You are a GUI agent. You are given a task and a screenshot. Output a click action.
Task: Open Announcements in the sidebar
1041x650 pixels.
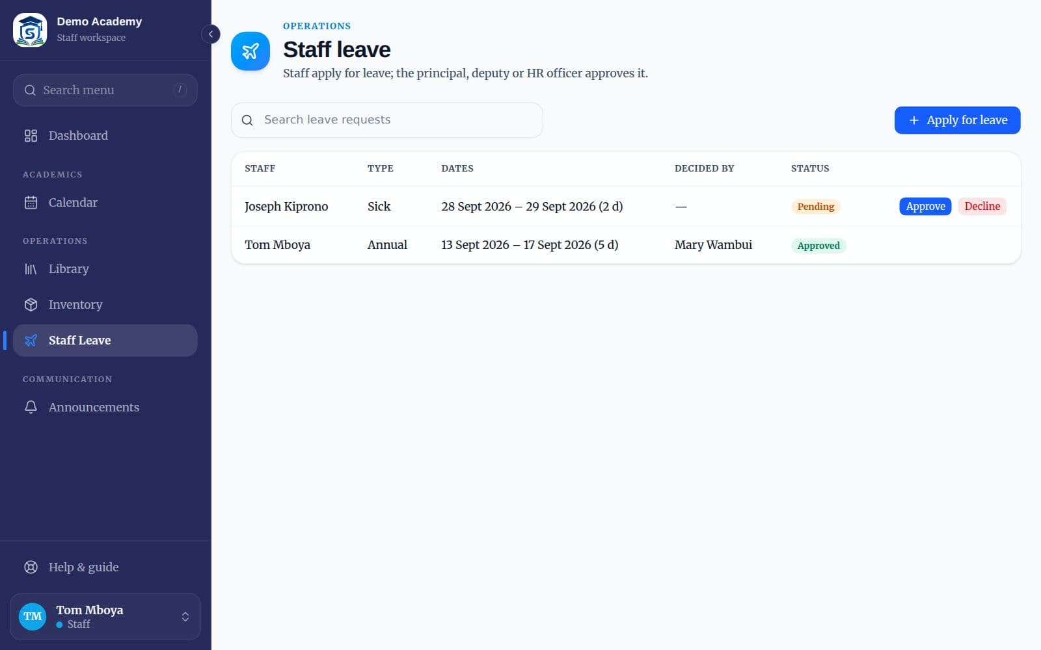coord(105,408)
